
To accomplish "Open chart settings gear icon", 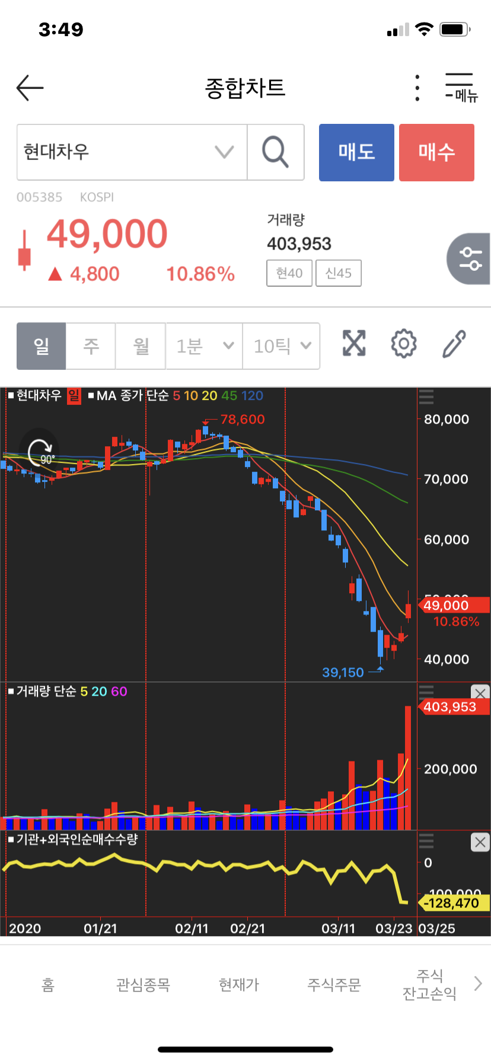I will 404,343.
